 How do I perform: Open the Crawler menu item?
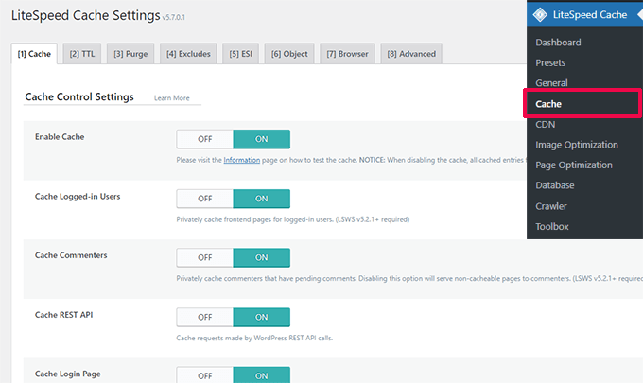tap(551, 206)
